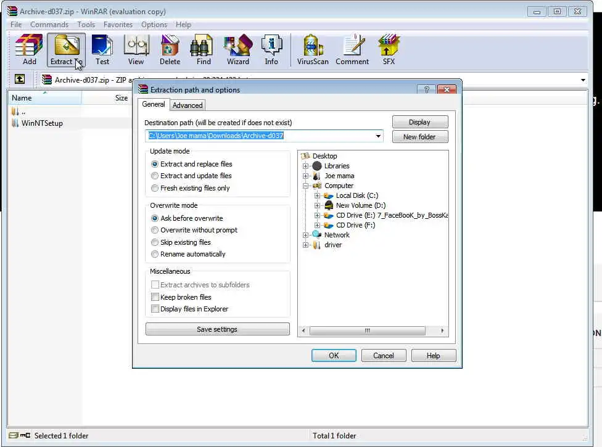Open destination path dropdown arrow
The width and height of the screenshot is (602, 447).
(378, 136)
